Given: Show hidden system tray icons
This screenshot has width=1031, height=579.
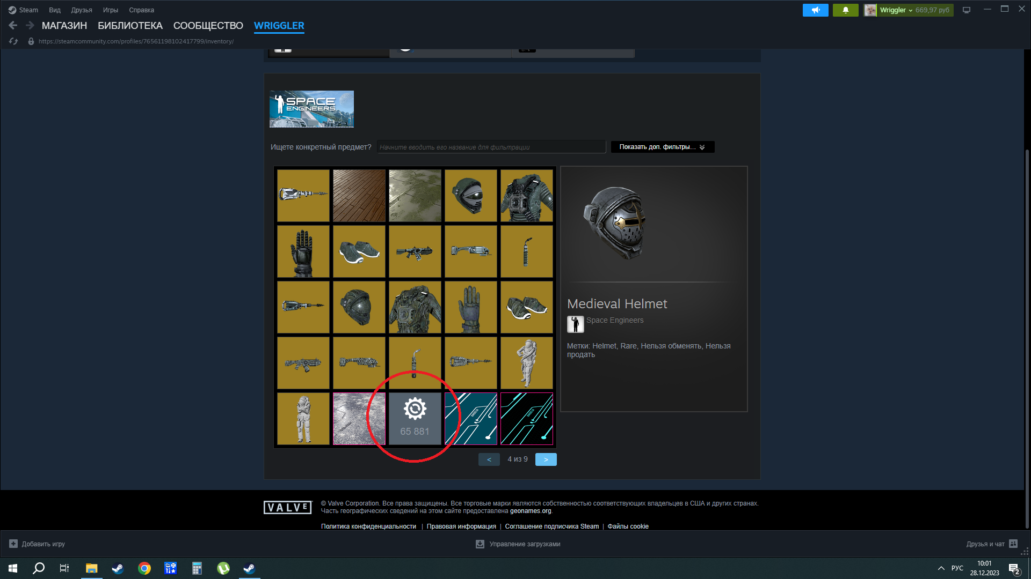Looking at the screenshot, I should [941, 568].
